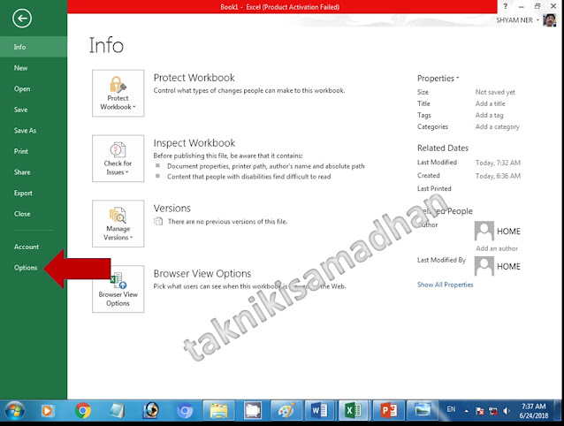Viewport: 564px width, 426px height.
Task: Go to the Share page
Action: click(34, 171)
